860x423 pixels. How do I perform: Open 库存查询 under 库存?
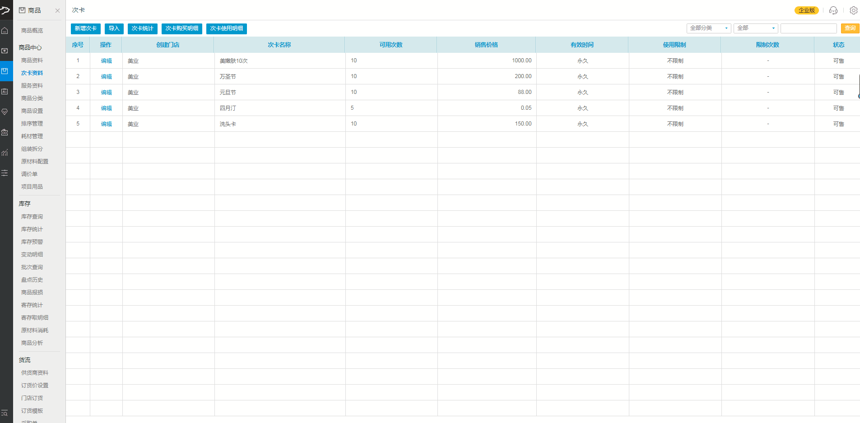[32, 217]
